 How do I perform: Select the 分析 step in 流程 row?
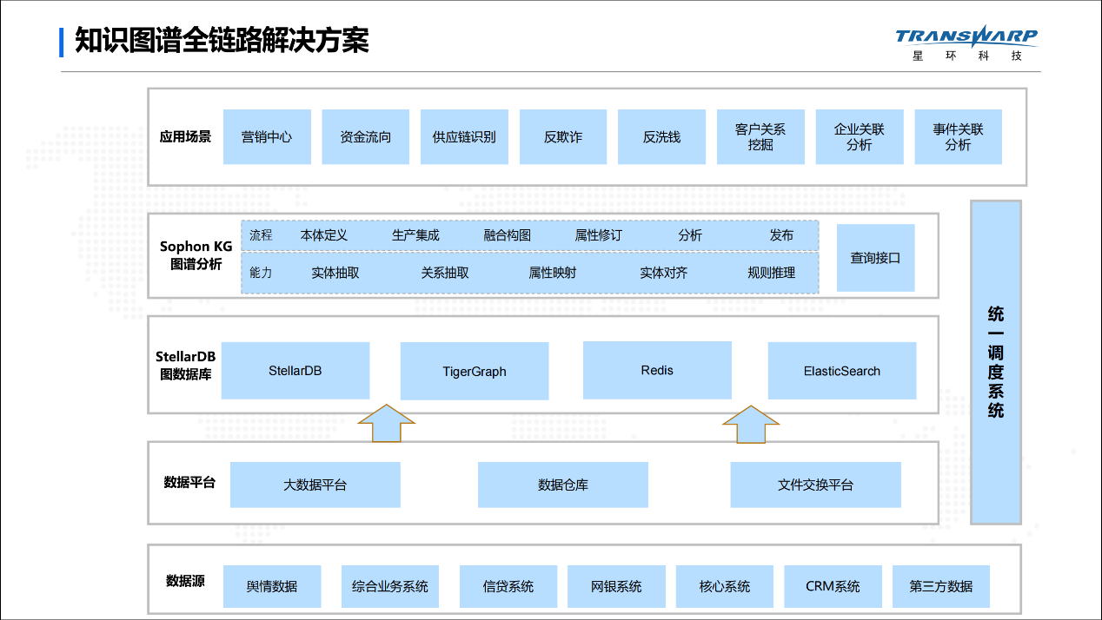click(x=690, y=235)
